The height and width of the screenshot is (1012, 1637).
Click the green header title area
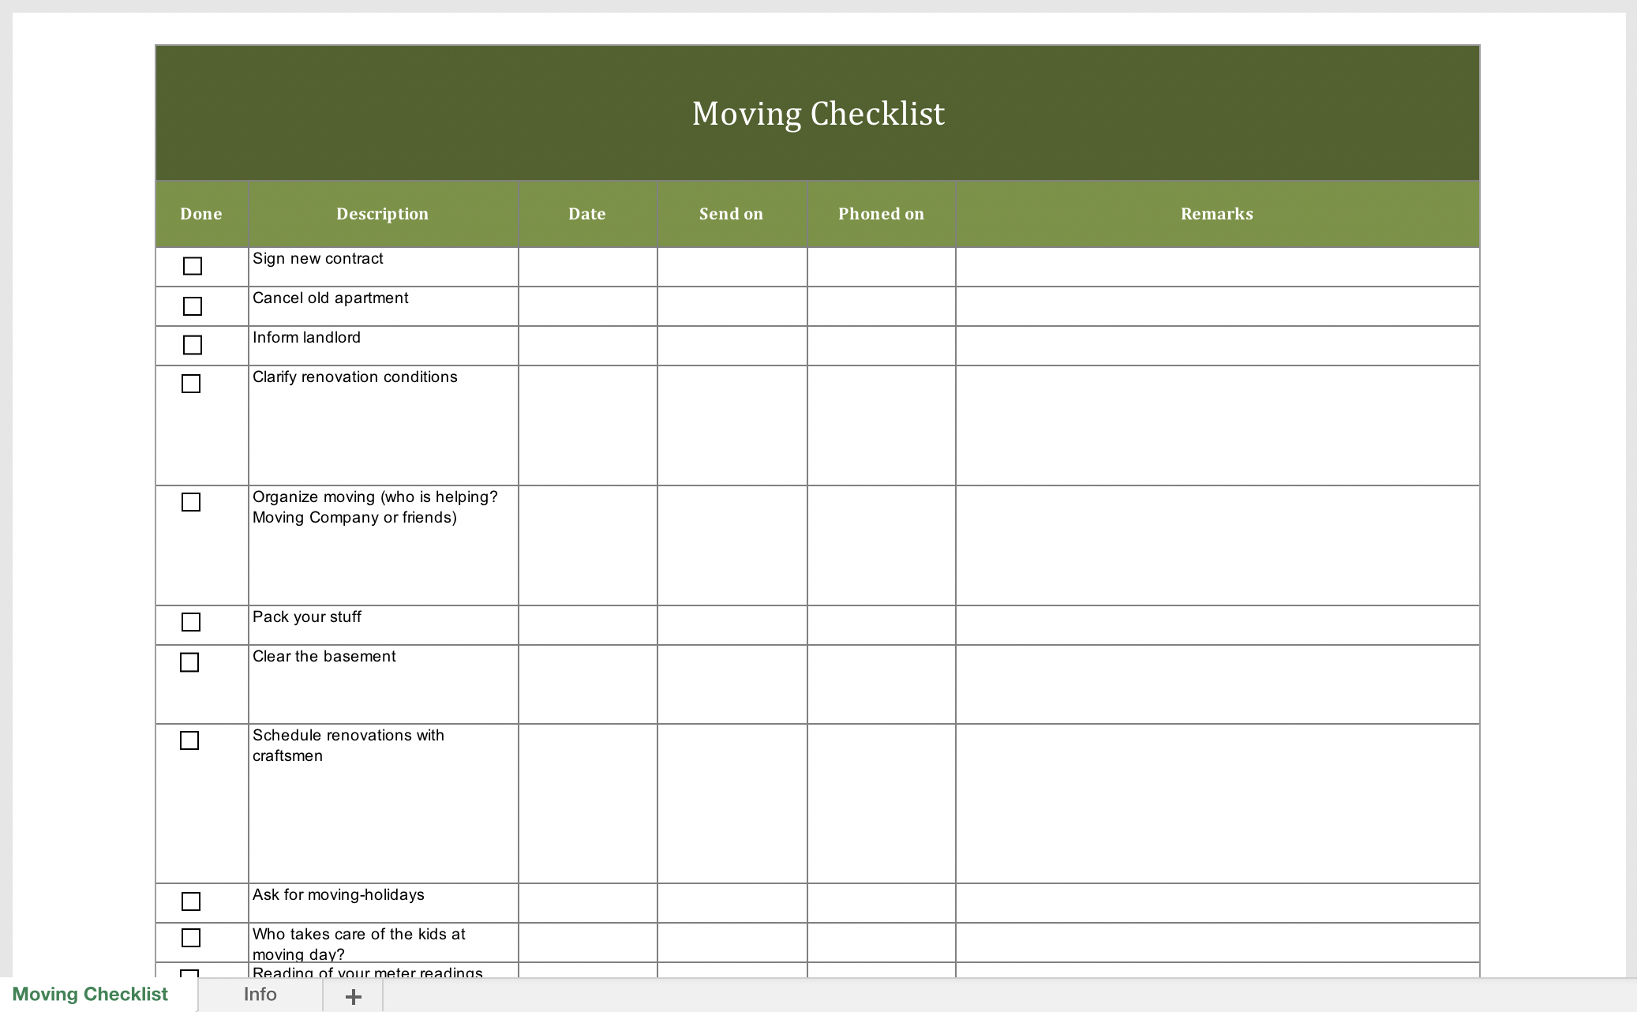tap(818, 112)
